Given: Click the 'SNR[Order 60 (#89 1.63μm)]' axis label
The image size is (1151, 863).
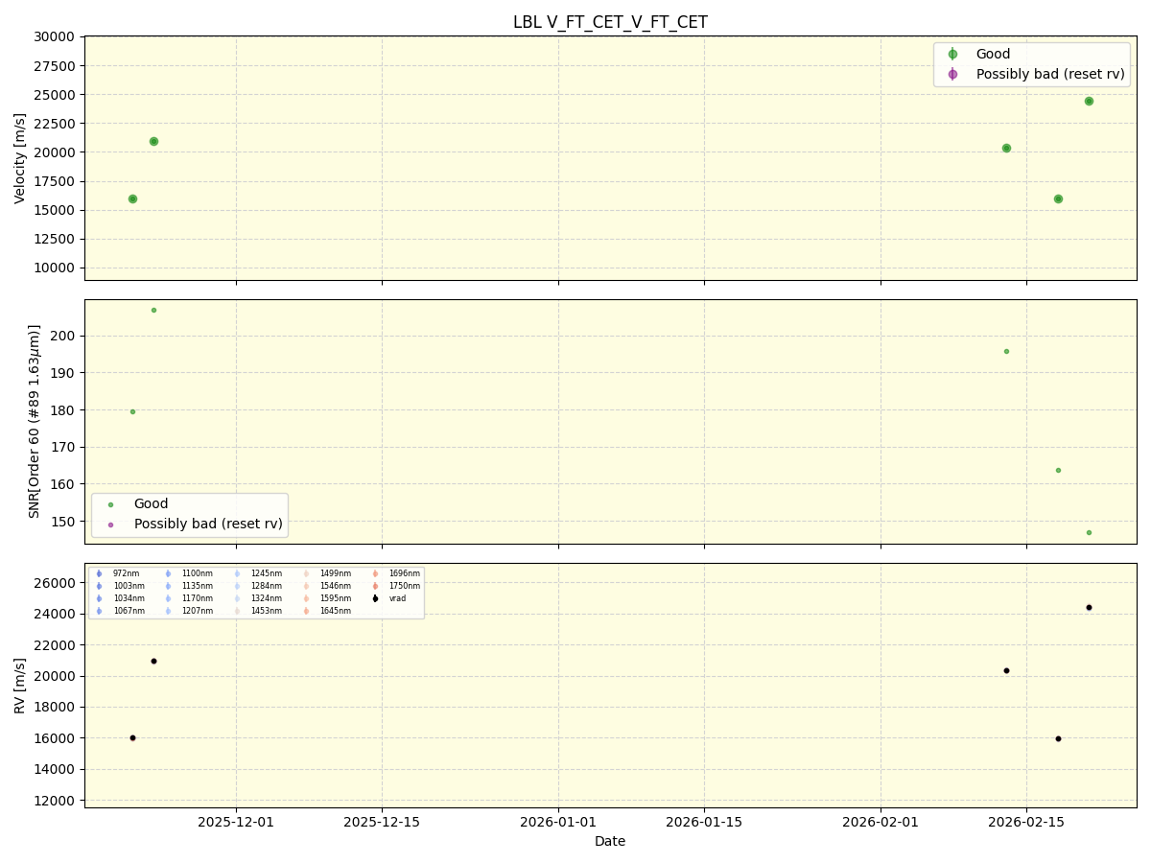Looking at the screenshot, I should pyautogui.click(x=35, y=422).
